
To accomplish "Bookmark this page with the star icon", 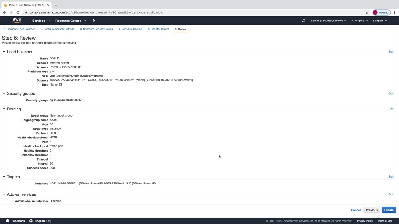I will pos(367,12).
